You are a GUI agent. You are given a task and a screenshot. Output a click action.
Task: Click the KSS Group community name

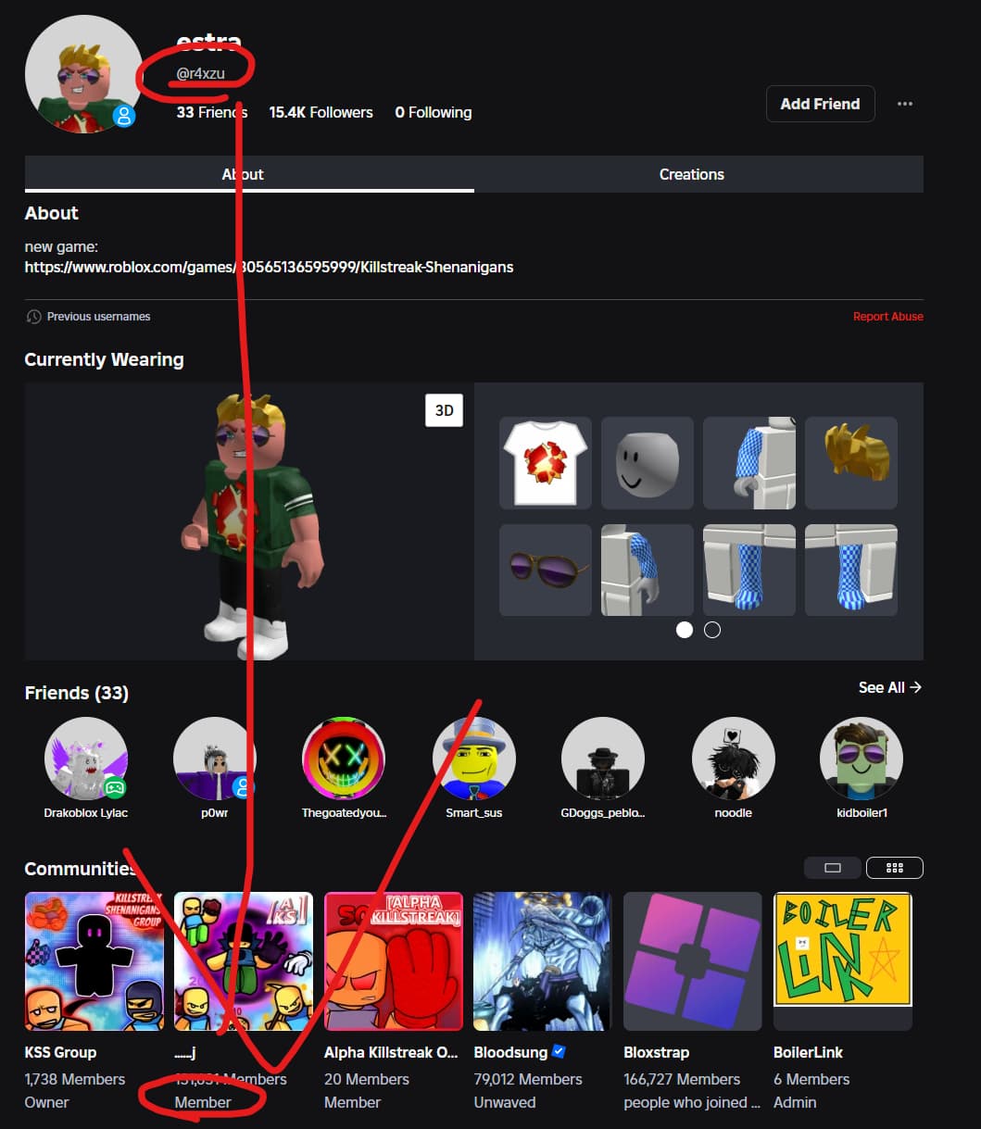click(x=60, y=1052)
